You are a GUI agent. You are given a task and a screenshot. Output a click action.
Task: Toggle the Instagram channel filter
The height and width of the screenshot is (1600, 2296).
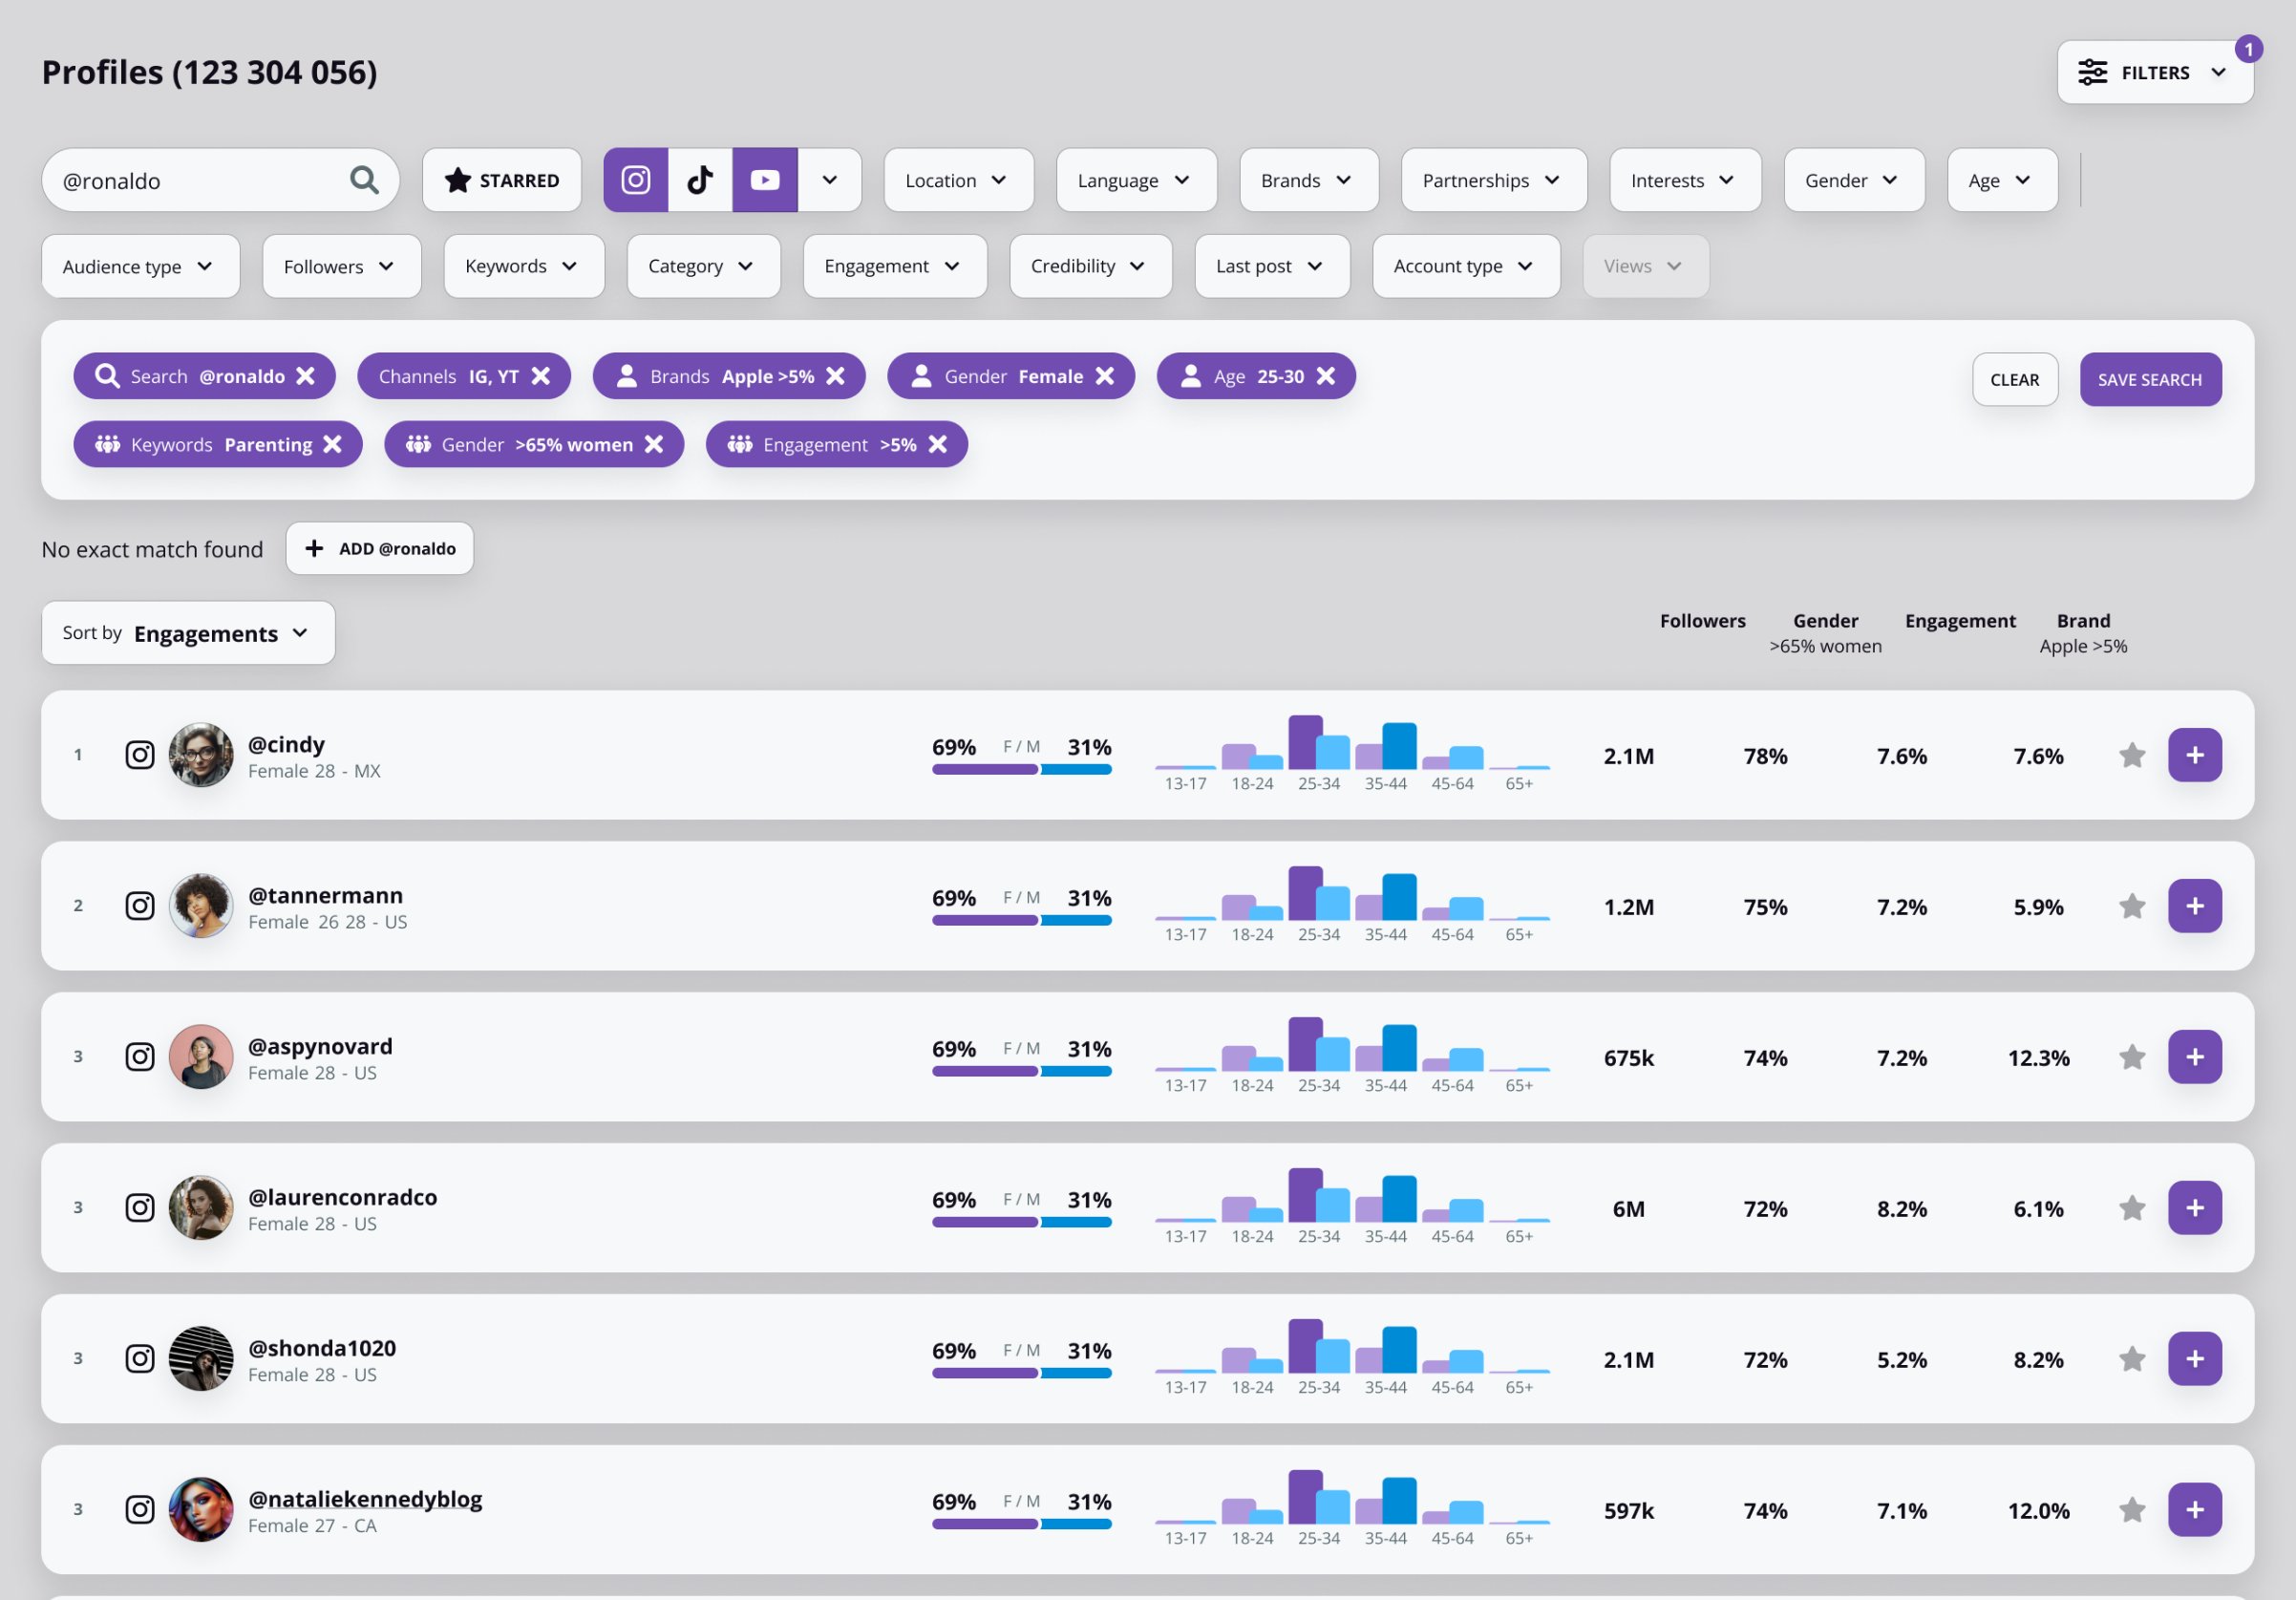click(x=636, y=180)
